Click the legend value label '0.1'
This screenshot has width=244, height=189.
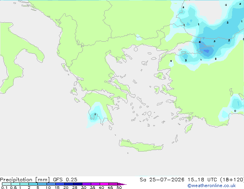4,187
